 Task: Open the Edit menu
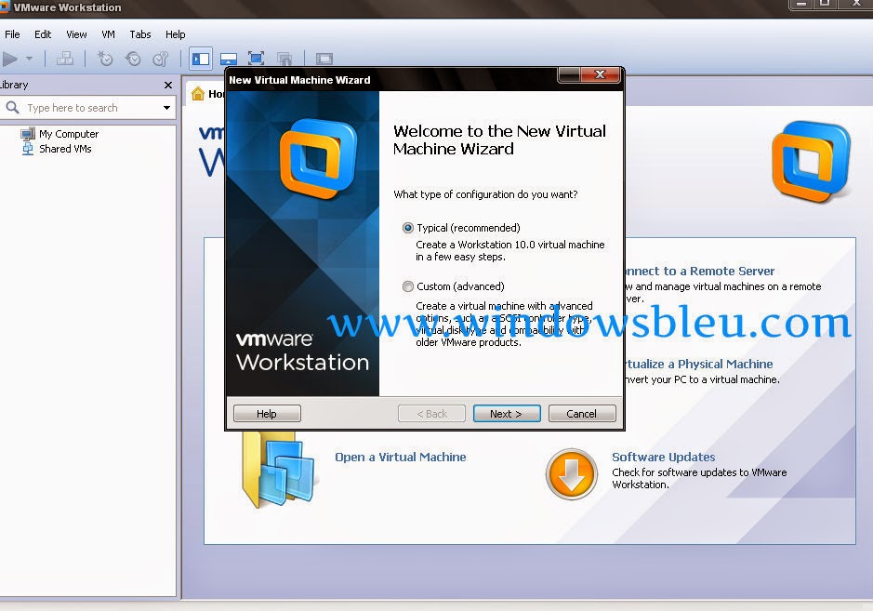[43, 34]
